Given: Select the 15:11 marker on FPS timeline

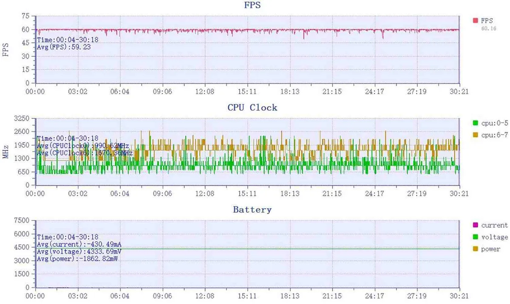Looking at the screenshot, I should click(247, 91).
